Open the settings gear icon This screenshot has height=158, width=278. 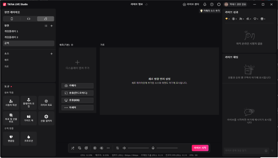(219, 5)
